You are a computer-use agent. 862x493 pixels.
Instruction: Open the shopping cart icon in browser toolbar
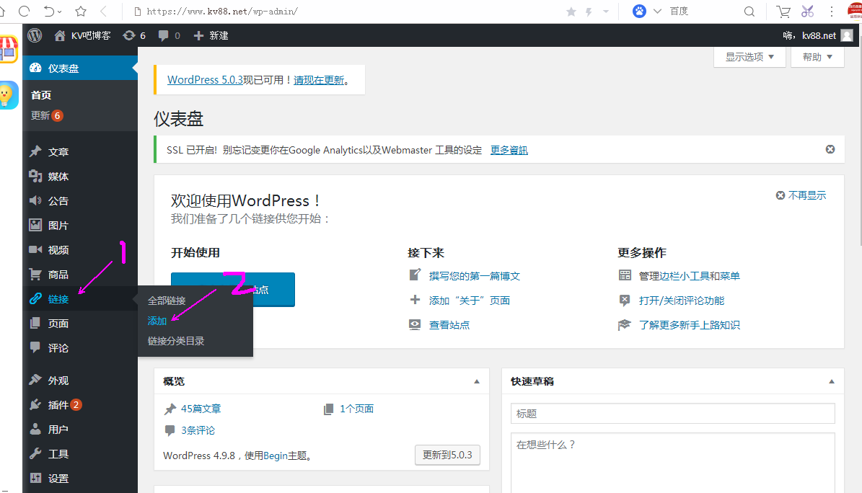point(783,12)
